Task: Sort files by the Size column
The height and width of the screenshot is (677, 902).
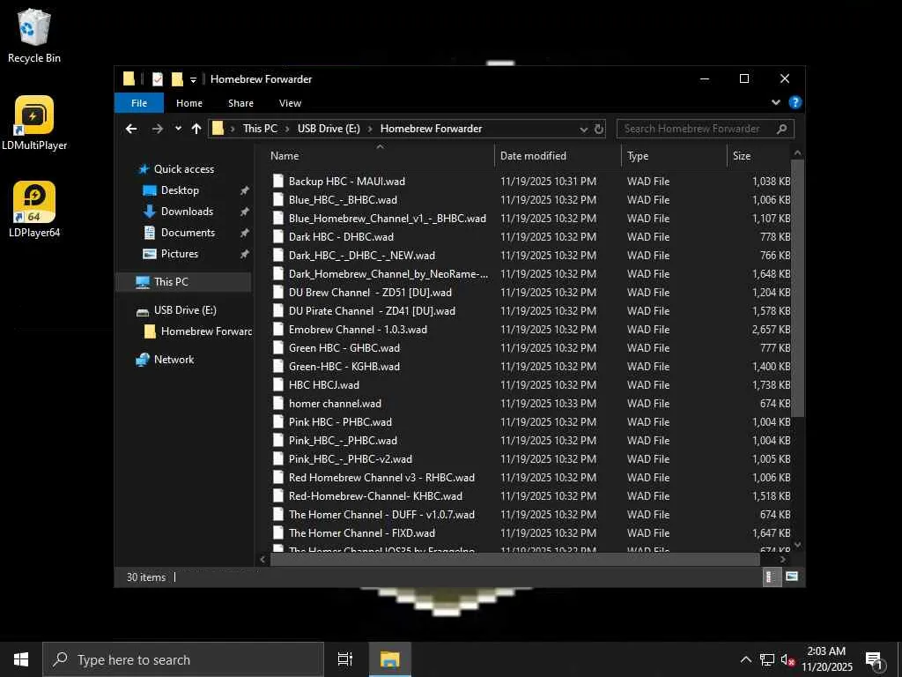Action: pyautogui.click(x=759, y=155)
